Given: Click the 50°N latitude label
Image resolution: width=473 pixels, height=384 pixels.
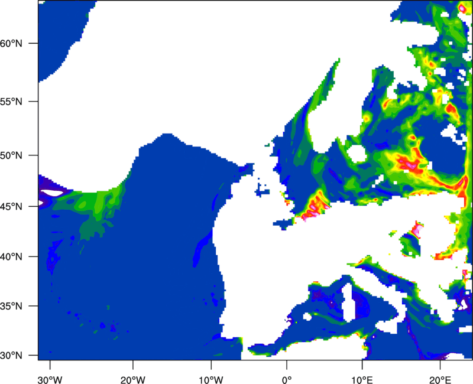Looking at the screenshot, I should click(x=11, y=155).
